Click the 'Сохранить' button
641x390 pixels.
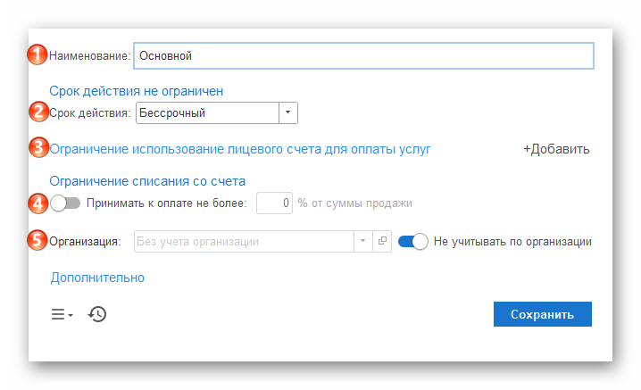point(543,314)
